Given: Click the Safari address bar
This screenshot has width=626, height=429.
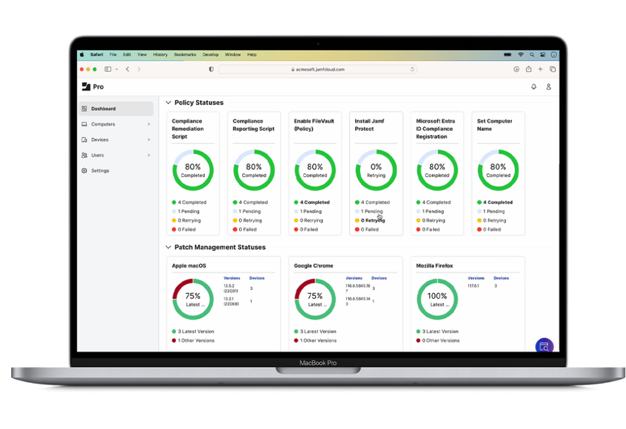Looking at the screenshot, I should pos(317,69).
